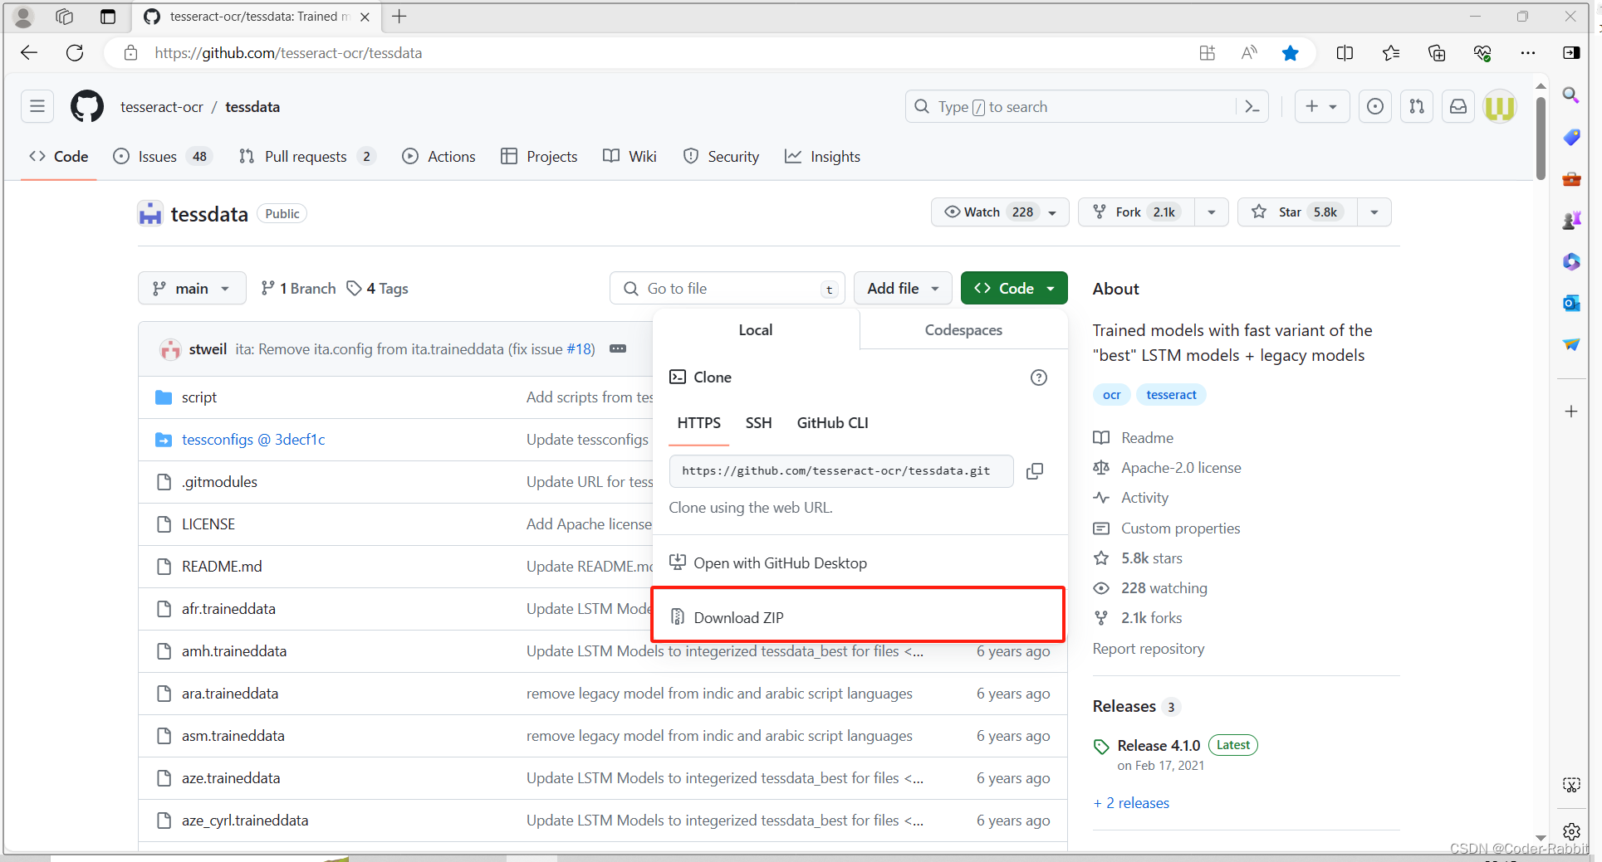
Task: Toggle the green Code dropdown button
Action: [x=1014, y=289]
